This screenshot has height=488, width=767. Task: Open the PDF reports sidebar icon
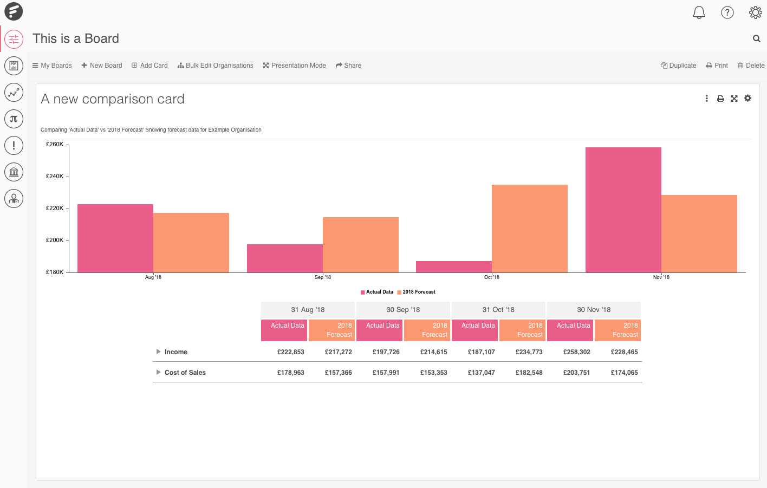click(x=14, y=66)
